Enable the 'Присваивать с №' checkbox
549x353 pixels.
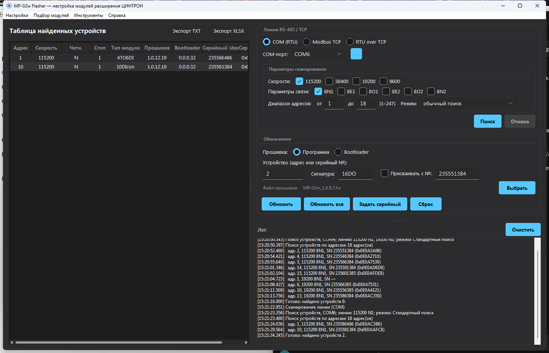[x=384, y=173]
